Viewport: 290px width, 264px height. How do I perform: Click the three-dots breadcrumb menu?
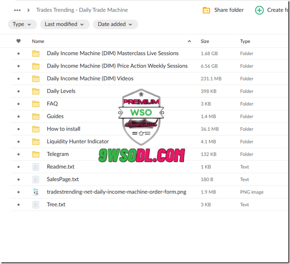click(x=17, y=10)
